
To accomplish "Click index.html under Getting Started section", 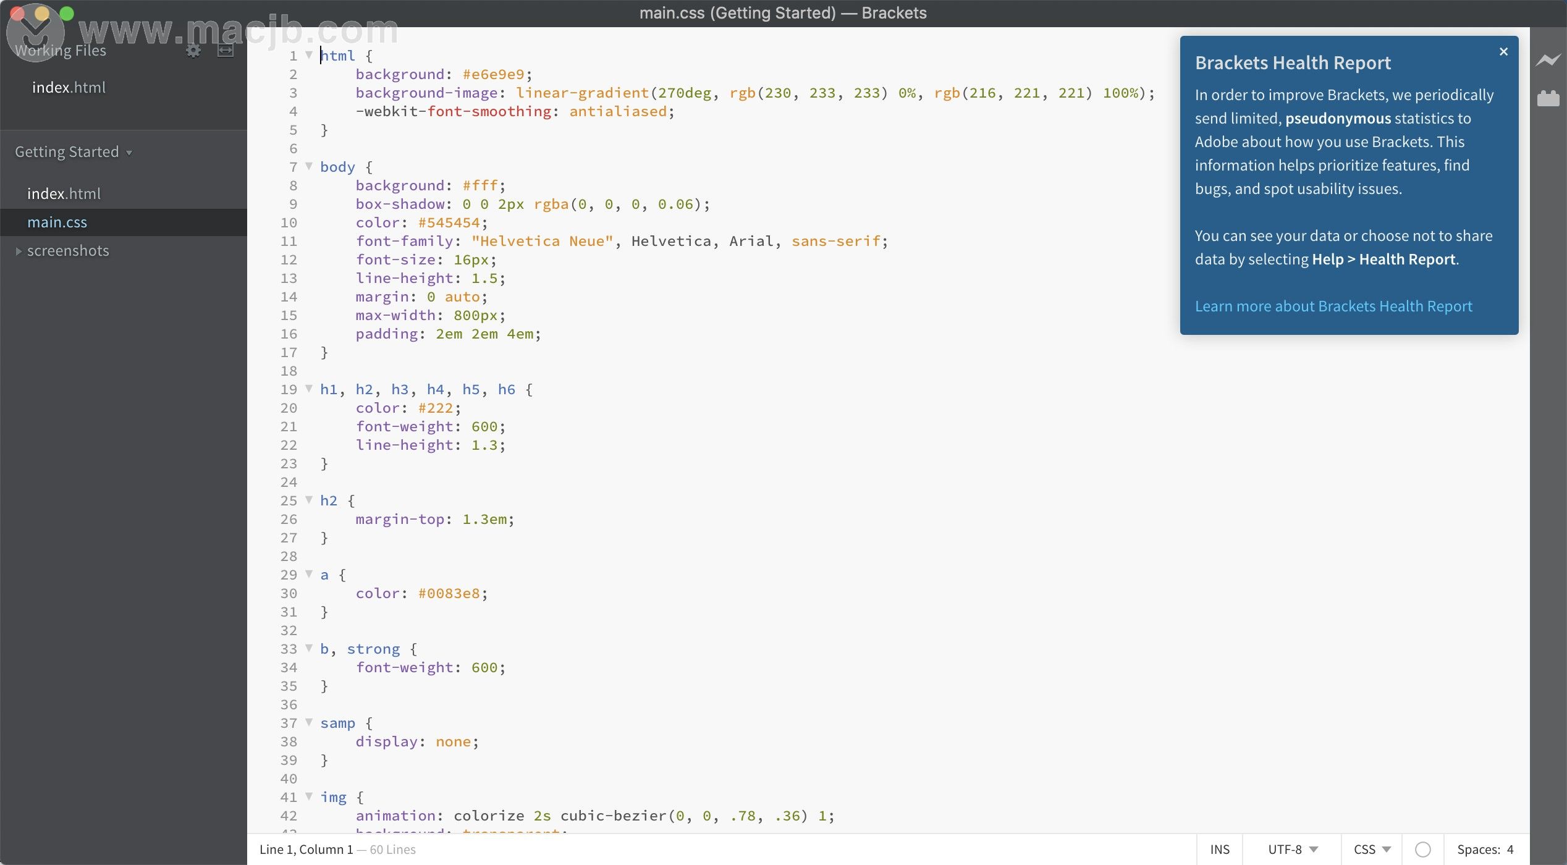I will [64, 193].
